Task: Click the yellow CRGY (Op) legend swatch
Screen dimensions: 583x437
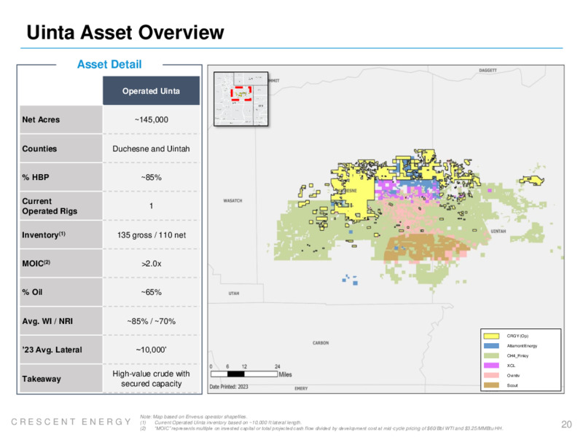Action: 491,336
